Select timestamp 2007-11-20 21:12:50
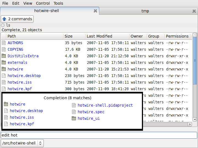The width and height of the screenshot is (198, 148). pyautogui.click(x=108, y=56)
